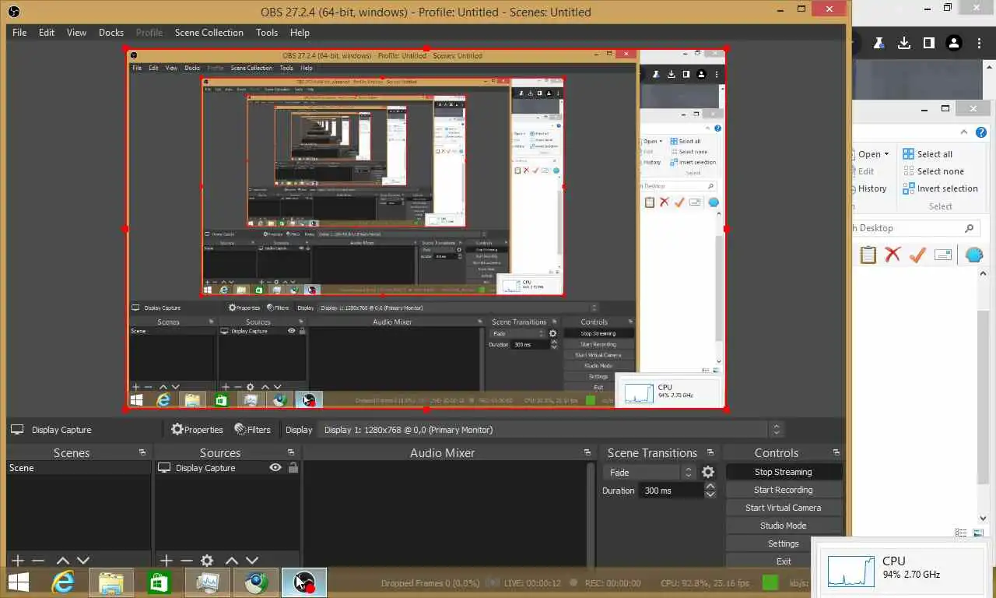This screenshot has width=996, height=598.
Task: Open source Properties button in source toolbar
Action: click(198, 430)
